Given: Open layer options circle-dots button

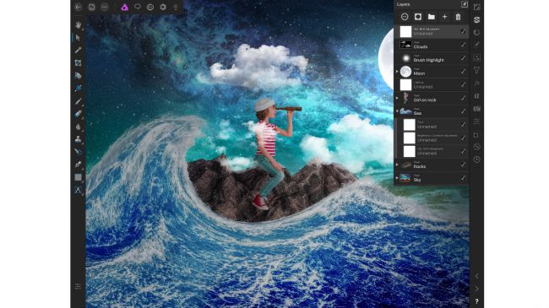Looking at the screenshot, I should pyautogui.click(x=405, y=17).
